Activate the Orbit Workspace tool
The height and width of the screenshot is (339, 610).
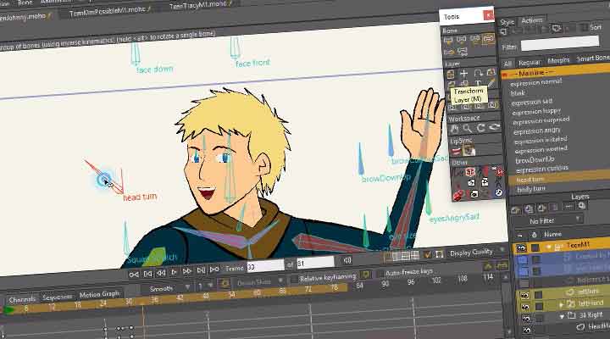[x=494, y=127]
